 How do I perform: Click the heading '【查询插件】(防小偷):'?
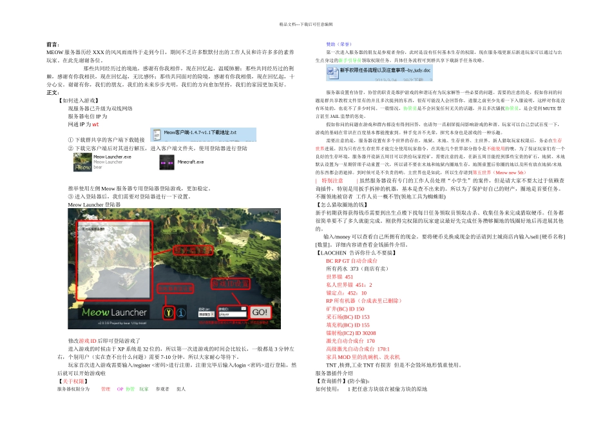click(343, 381)
